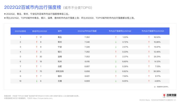The height and width of the screenshot is (106, 189).
Task: Click green down arrow next to 6.60%
Action: 116,62
